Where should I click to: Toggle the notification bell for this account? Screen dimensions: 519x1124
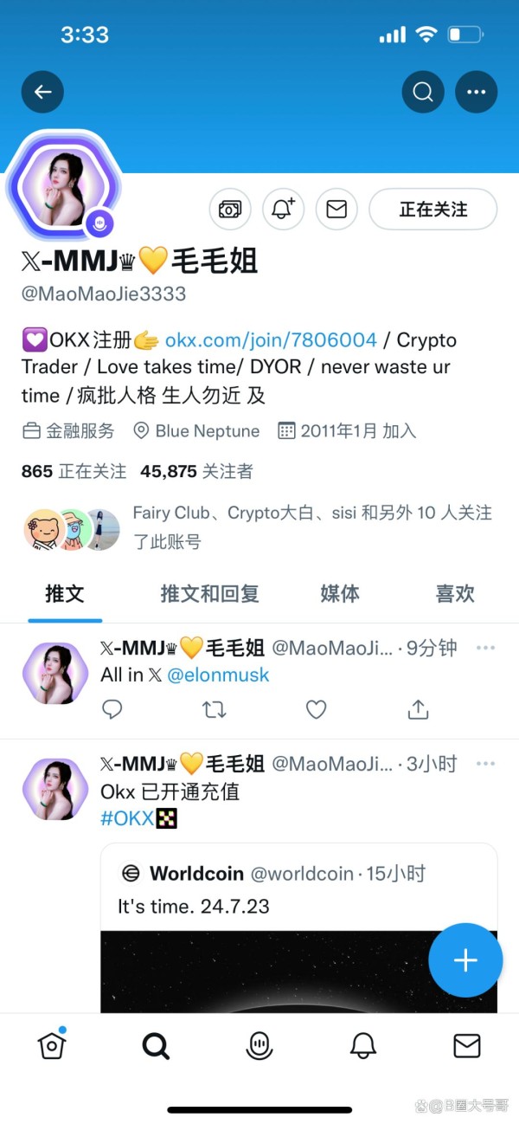pos(284,210)
